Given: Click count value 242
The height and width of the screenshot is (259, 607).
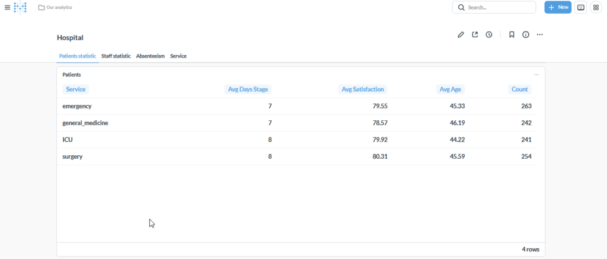Looking at the screenshot, I should 526,123.
